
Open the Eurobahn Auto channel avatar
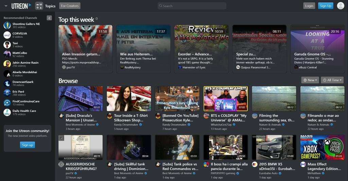(x=255, y=164)
